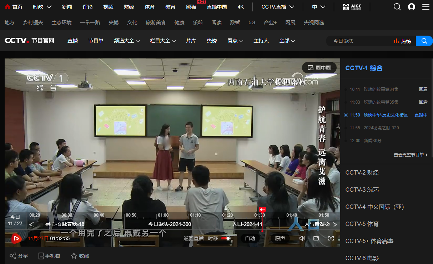Select 财经 in the top navigation
This screenshot has width=433, height=264.
pyautogui.click(x=129, y=7)
